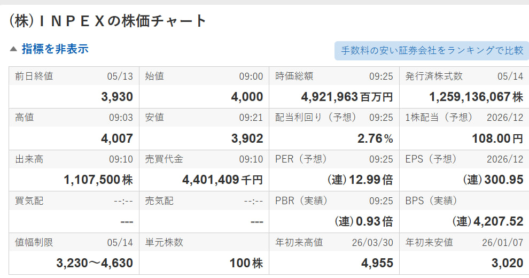
Task: Select dividend per share 108.00円
Action: point(497,138)
